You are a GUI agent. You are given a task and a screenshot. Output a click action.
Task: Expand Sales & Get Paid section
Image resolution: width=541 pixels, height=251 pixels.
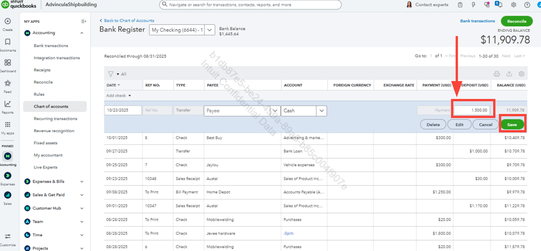point(82,195)
